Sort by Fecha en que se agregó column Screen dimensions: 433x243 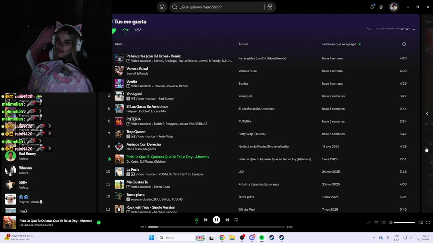339,44
